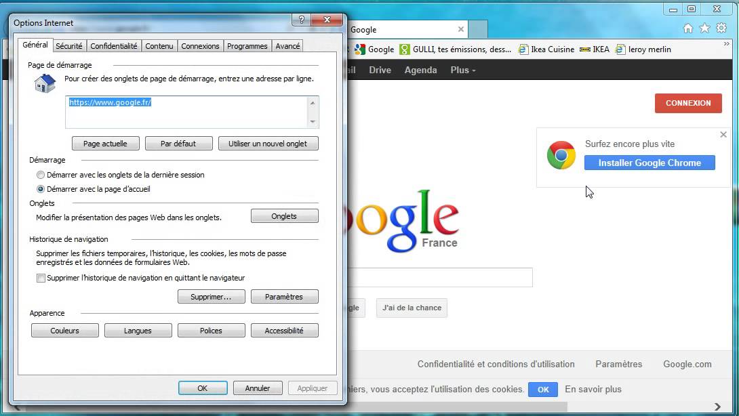Click the house icon in Page de démarrage
Viewport: 739px width, 416px height.
pyautogui.click(x=45, y=84)
